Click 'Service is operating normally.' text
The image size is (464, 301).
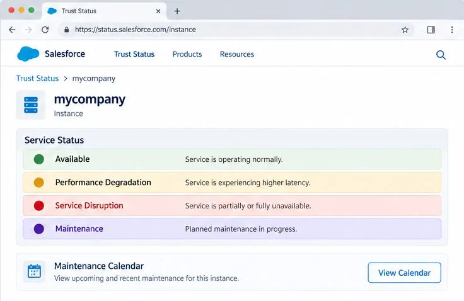click(x=234, y=159)
